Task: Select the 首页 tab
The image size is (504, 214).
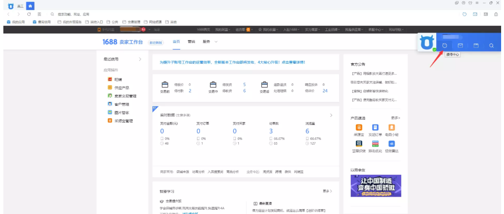Action: pos(176,42)
